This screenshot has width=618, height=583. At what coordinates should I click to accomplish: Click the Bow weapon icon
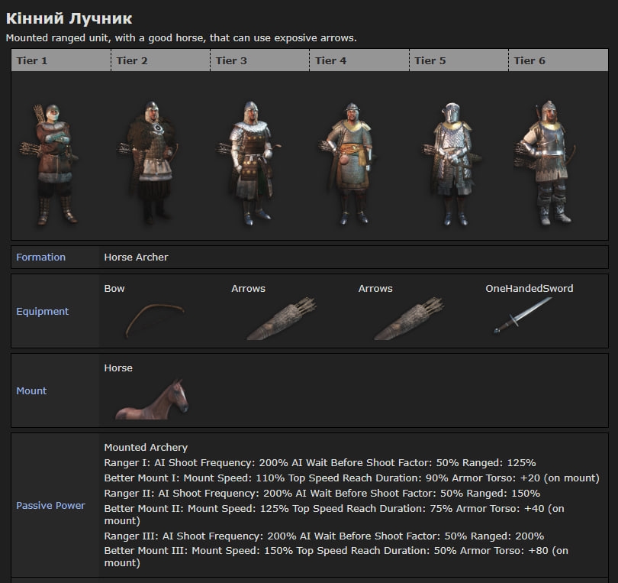pos(155,321)
